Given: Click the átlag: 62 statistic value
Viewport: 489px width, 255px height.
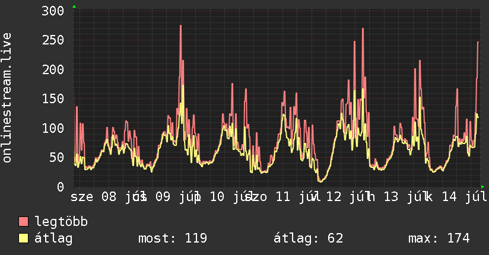Looking at the screenshot, I should click(x=308, y=238).
